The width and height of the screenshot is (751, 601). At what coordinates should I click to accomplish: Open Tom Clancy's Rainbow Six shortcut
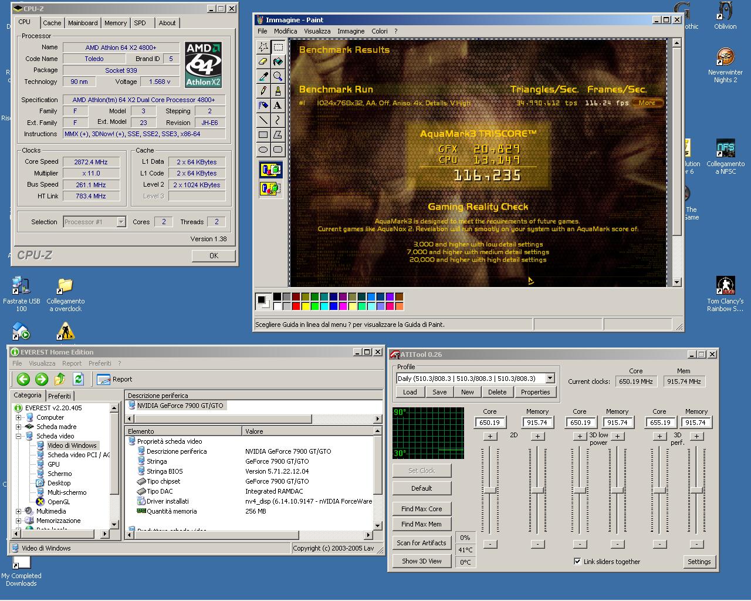[725, 294]
